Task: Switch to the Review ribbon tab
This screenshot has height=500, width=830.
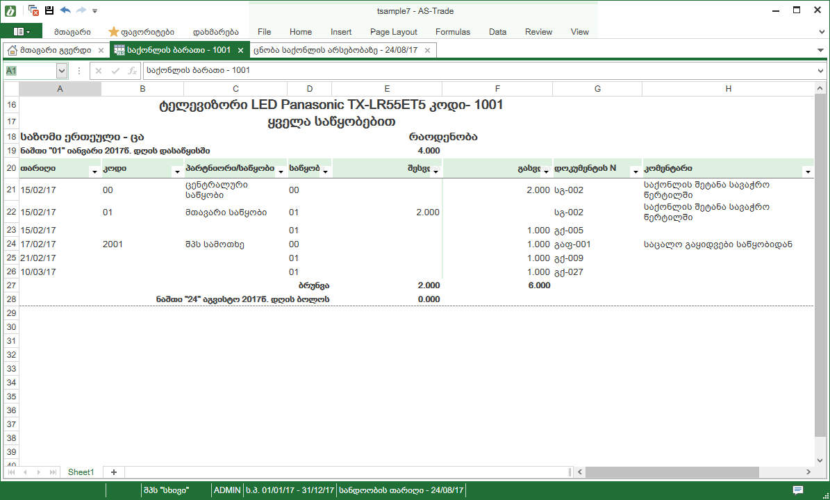Action: click(x=538, y=32)
